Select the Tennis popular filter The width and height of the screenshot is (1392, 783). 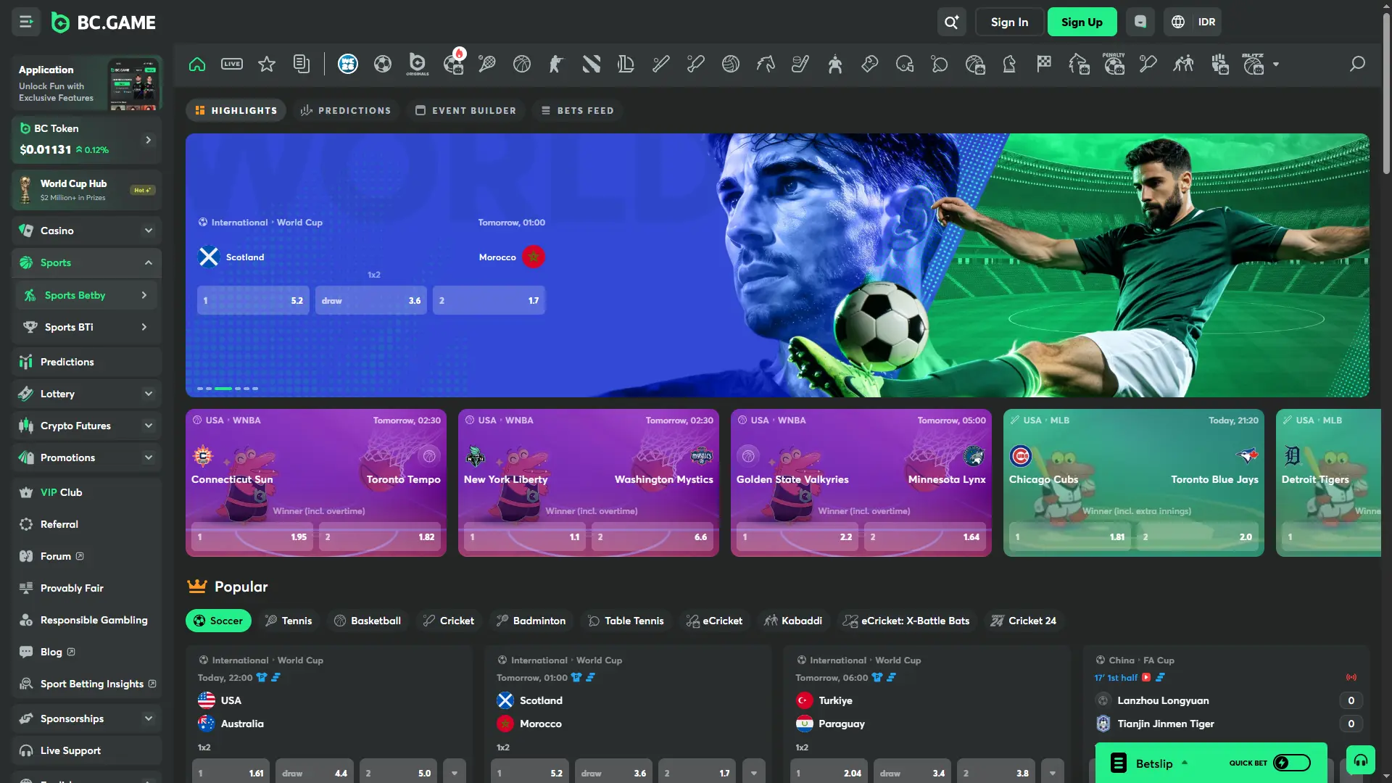289,621
